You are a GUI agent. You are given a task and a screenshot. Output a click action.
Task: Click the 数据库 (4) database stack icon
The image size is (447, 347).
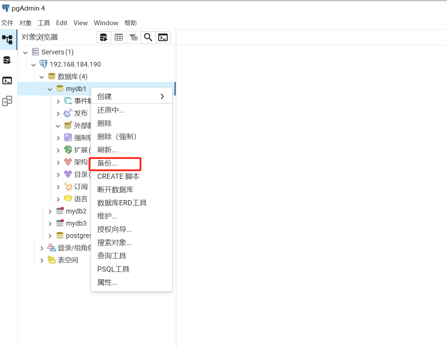pos(52,76)
